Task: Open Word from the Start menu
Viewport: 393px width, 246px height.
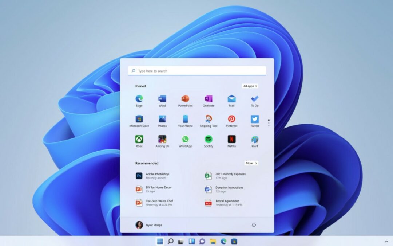Action: pyautogui.click(x=162, y=99)
